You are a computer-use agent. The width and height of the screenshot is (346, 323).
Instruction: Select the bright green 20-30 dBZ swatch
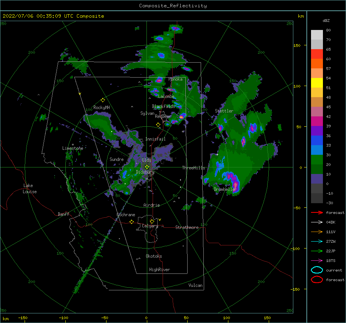317,160
